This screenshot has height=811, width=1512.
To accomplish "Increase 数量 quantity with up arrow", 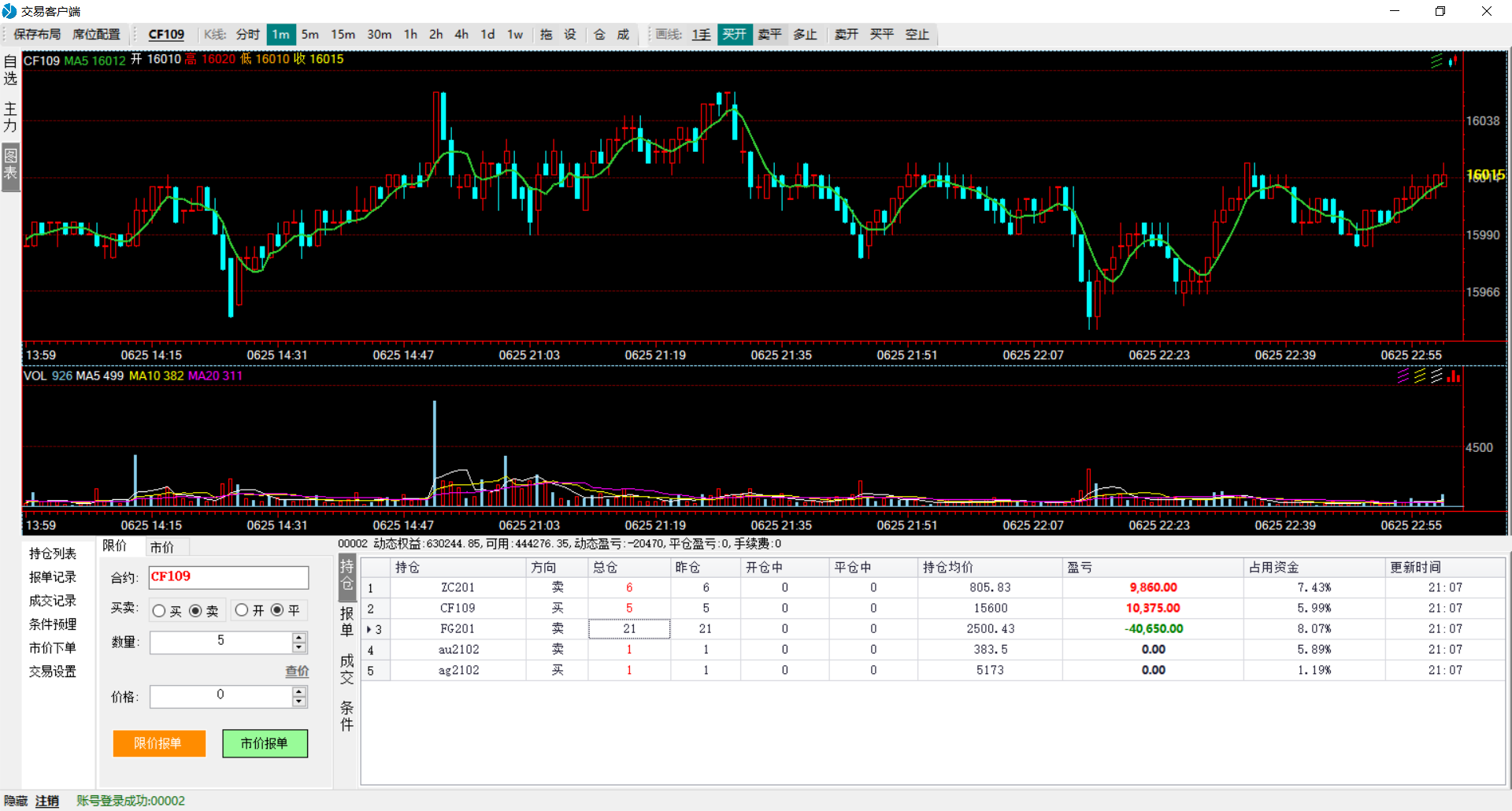I will click(299, 638).
